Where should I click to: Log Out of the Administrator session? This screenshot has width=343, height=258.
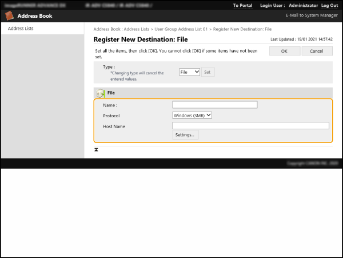(x=329, y=5)
